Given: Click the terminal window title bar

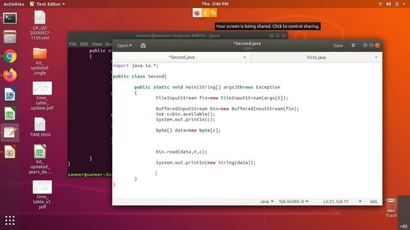Looking at the screenshot, I should tap(177, 36).
